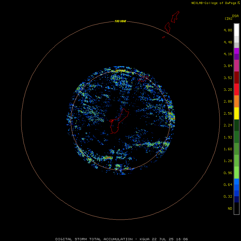The image size is (241, 241).
Task: Select the dark red legend swatch
Action: point(236,78)
